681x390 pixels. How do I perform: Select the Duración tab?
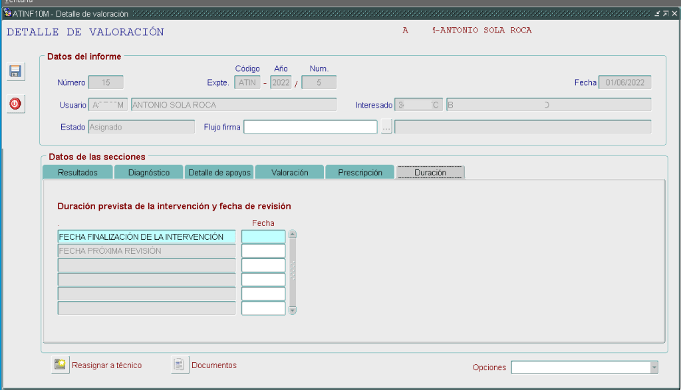tap(430, 173)
